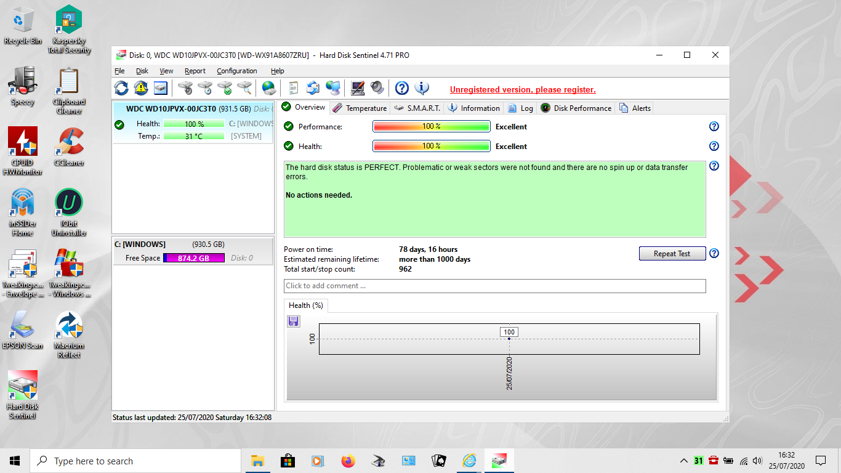Open the Configuration menu
The width and height of the screenshot is (841, 473).
(236, 71)
